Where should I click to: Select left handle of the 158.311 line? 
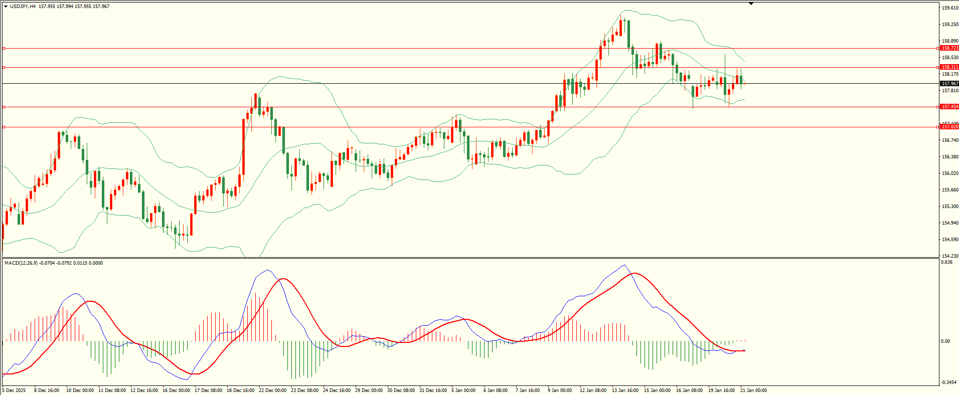coord(4,67)
